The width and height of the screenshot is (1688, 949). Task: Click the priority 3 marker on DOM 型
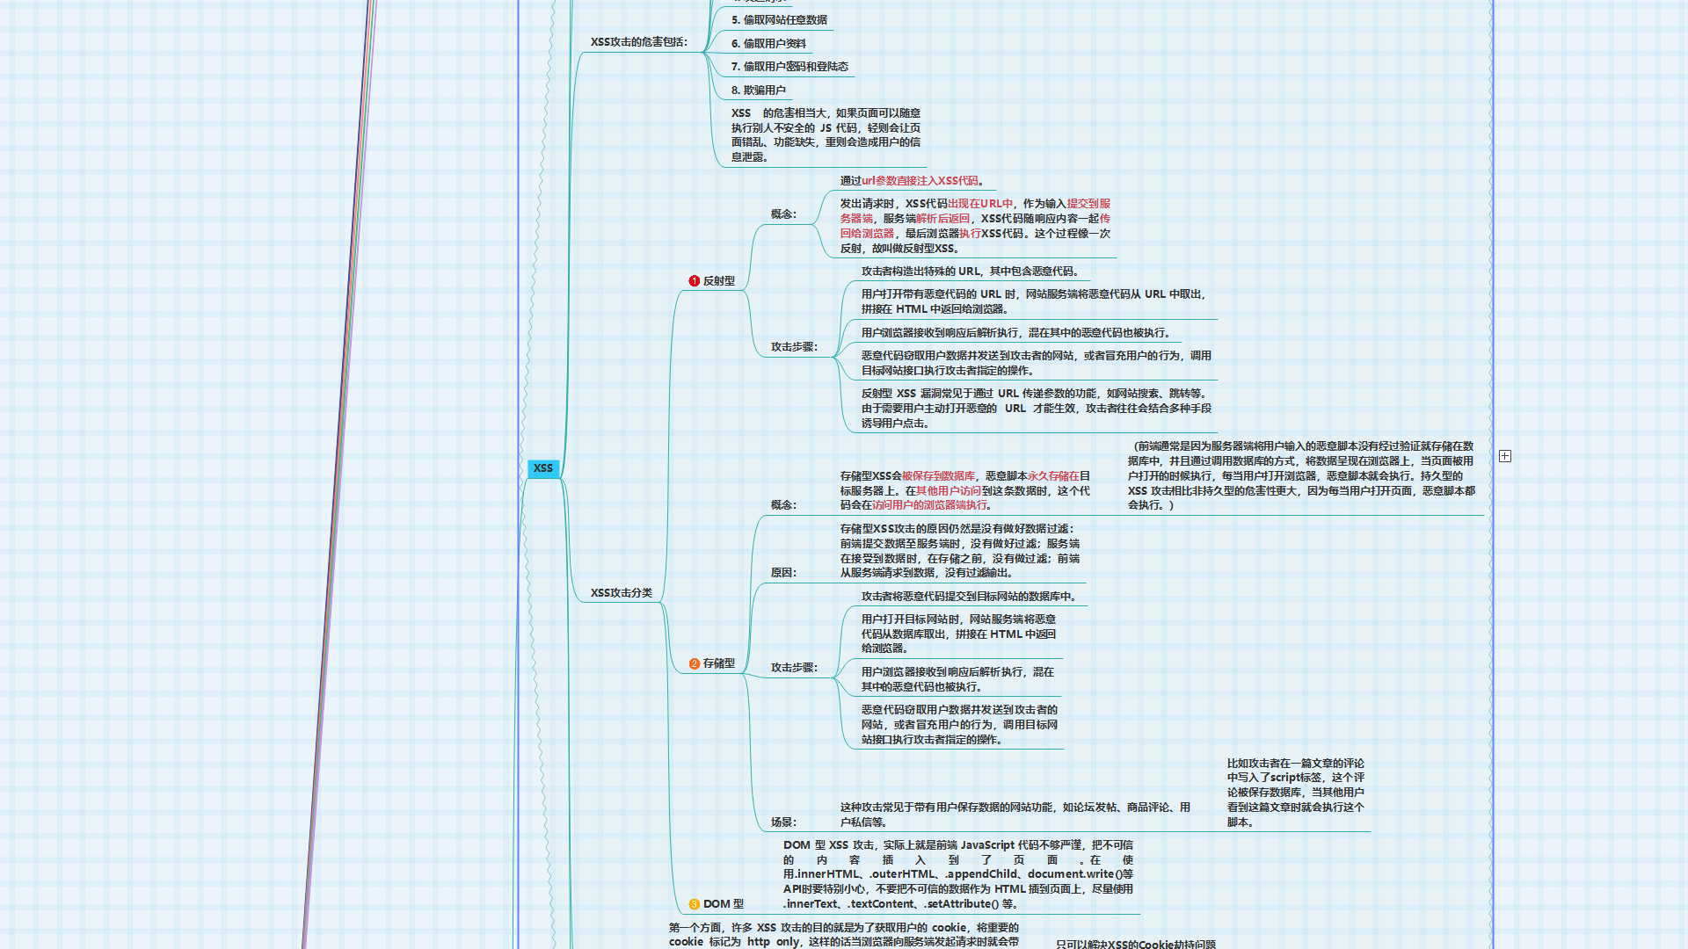coord(694,904)
